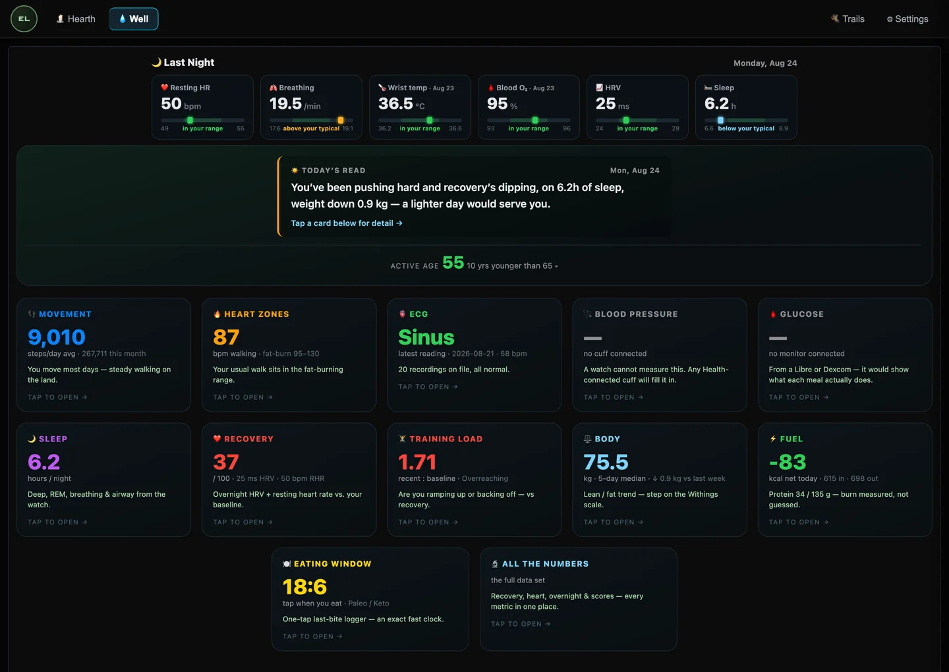Click the 1.71 training load value
This screenshot has height=672, width=949.
(417, 462)
